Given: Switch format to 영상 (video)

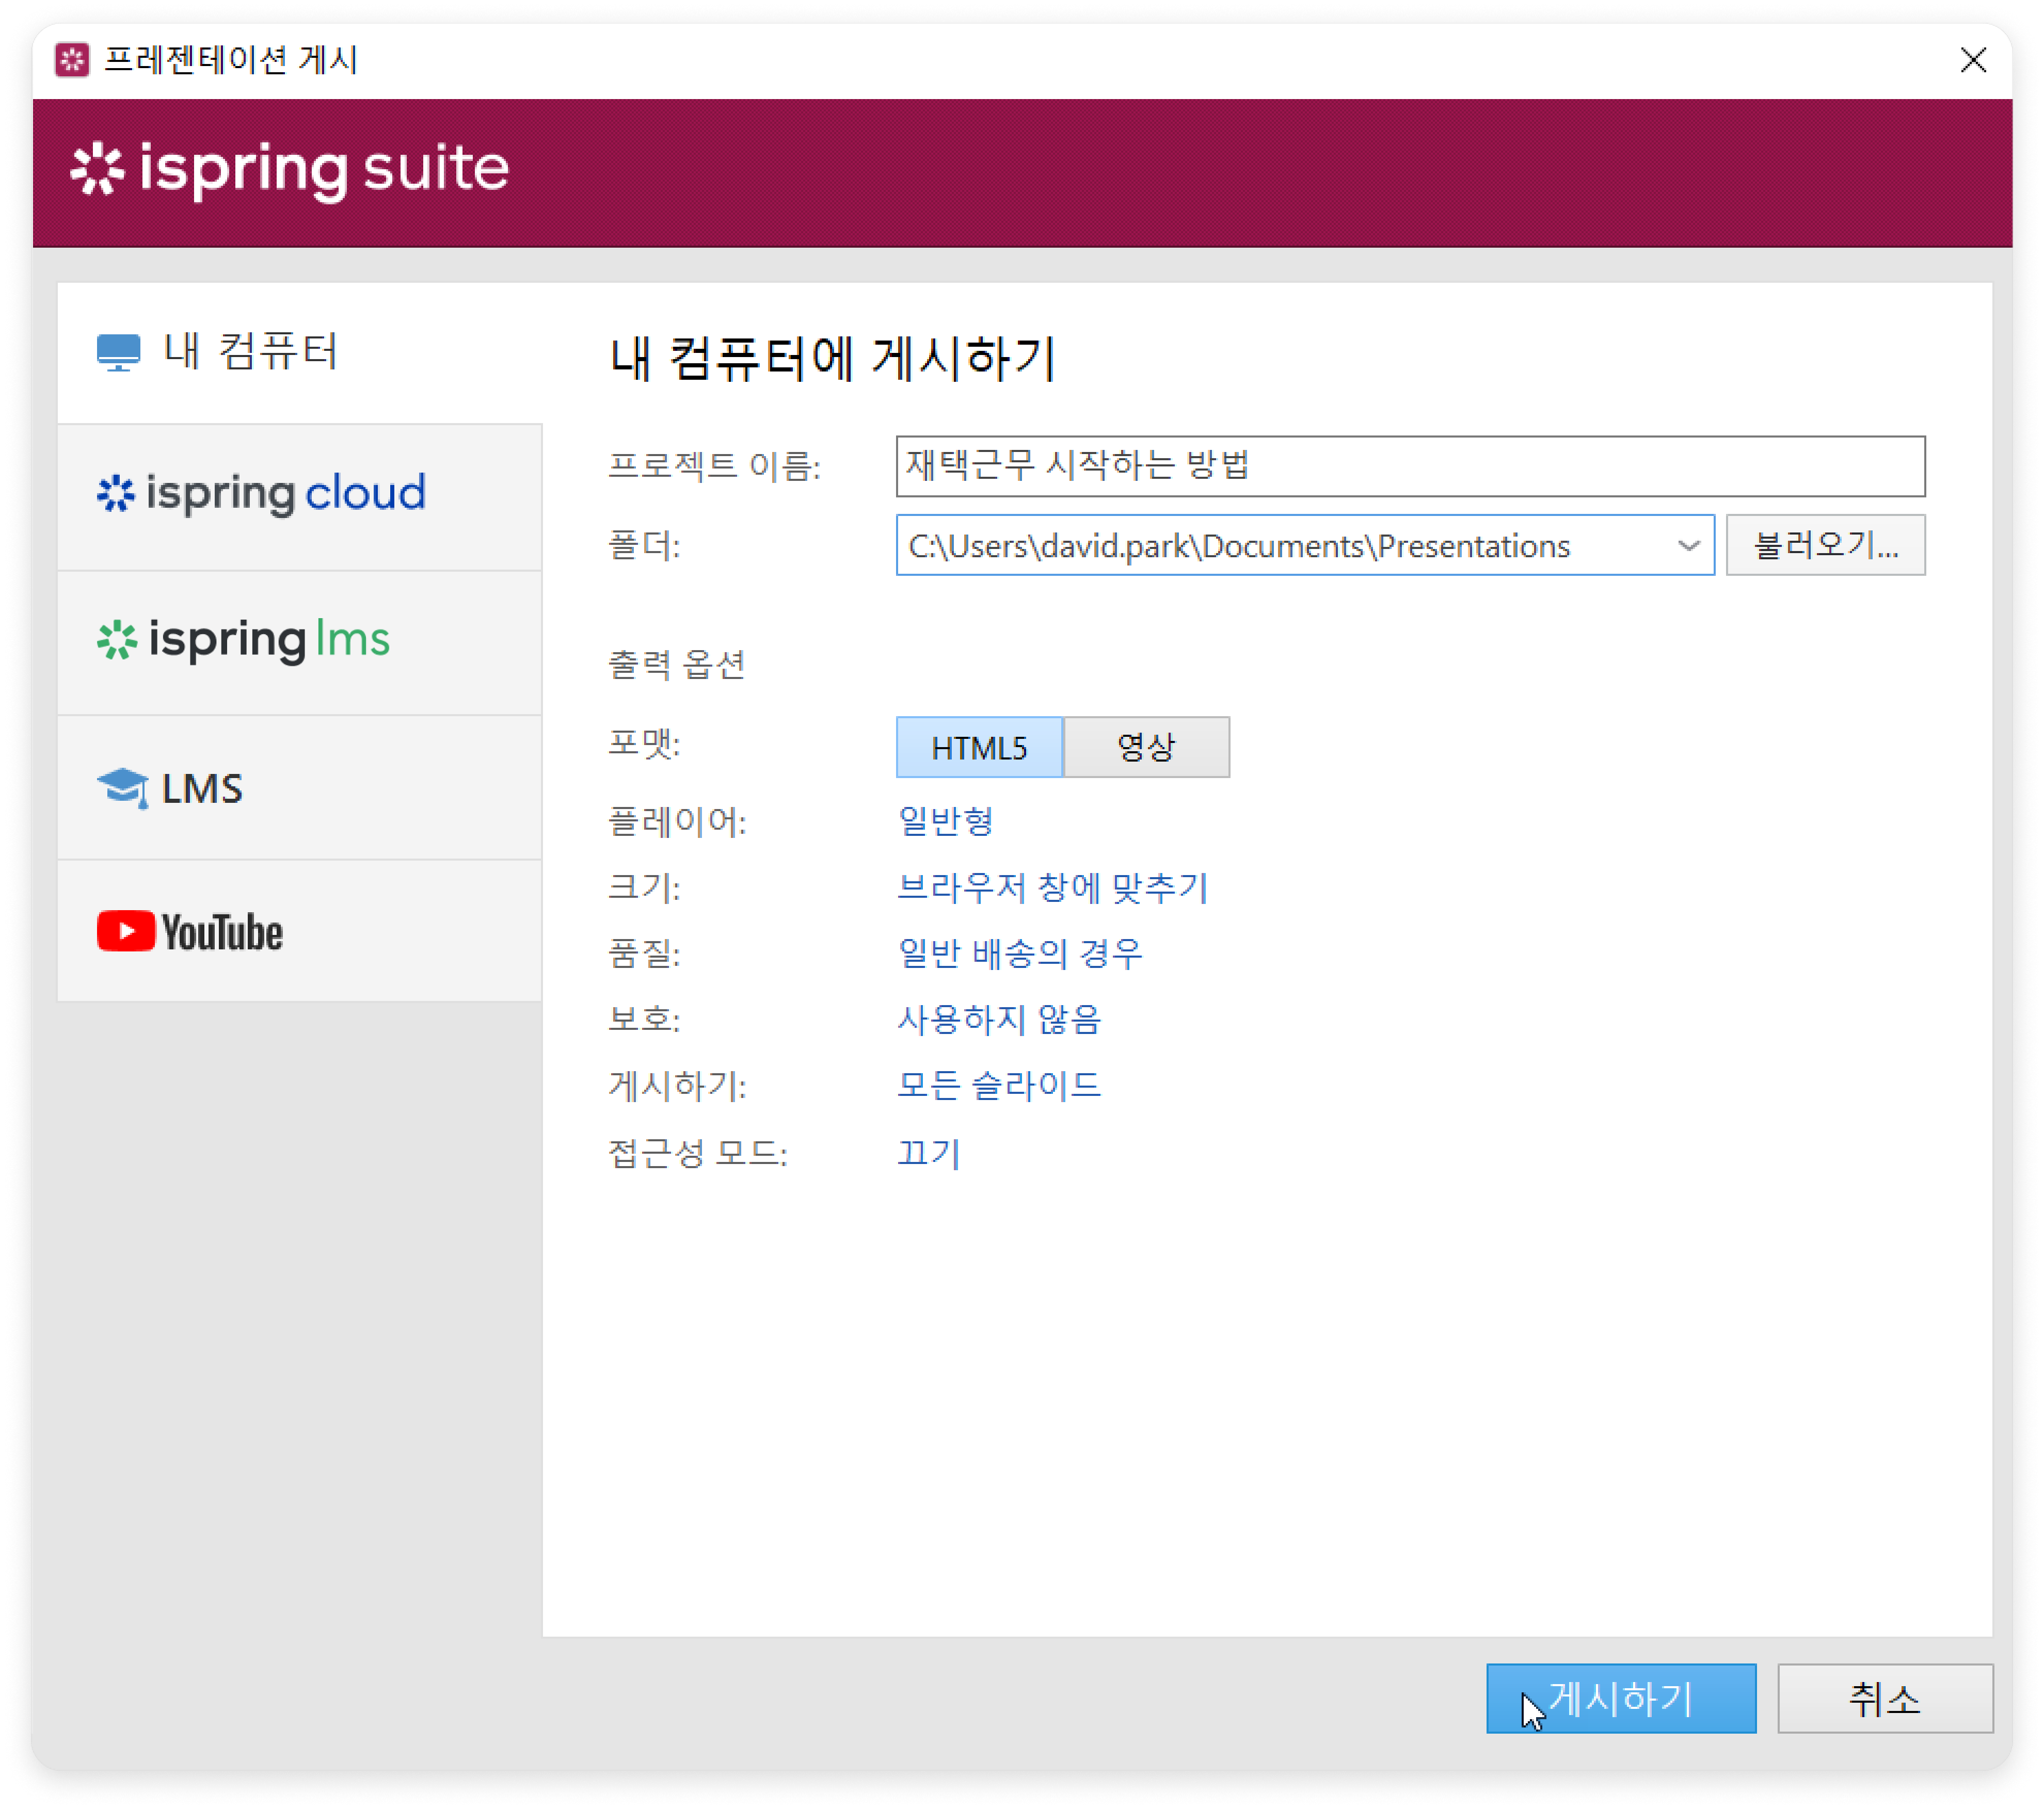Looking at the screenshot, I should (1146, 748).
